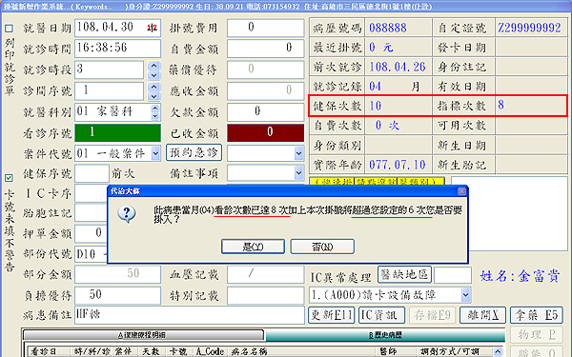This screenshot has height=357, width=572.
Task: Click the 病患備註 input field
Action: coord(190,315)
